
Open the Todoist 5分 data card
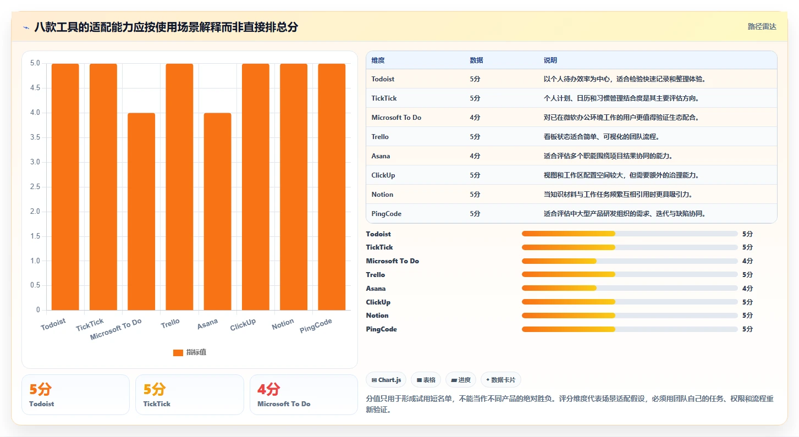point(75,395)
